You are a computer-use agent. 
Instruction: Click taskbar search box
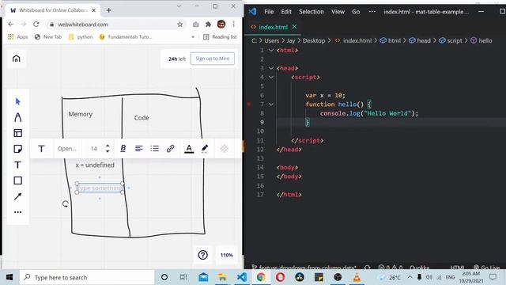click(87, 277)
